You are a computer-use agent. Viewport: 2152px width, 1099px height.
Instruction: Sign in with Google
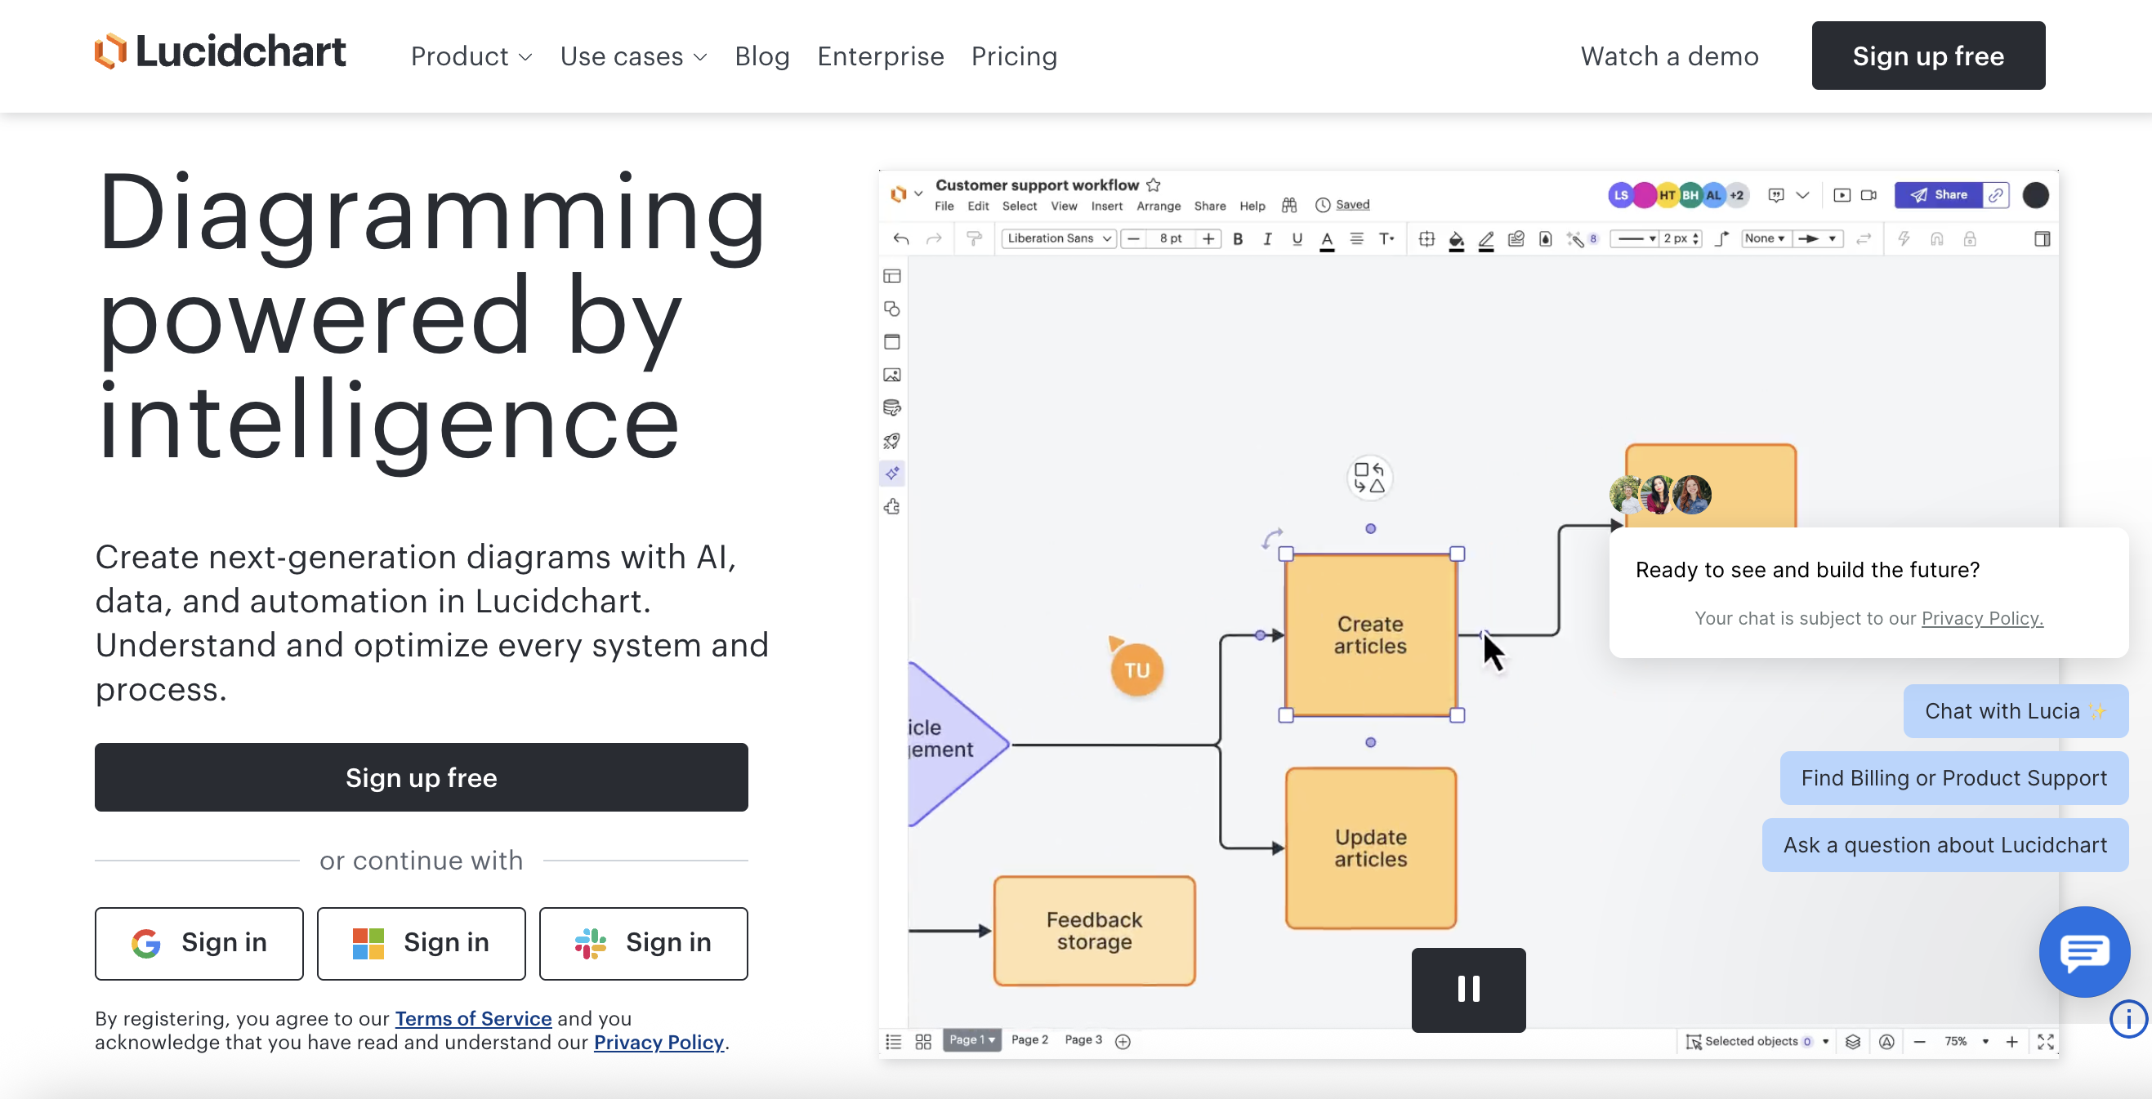[199, 943]
